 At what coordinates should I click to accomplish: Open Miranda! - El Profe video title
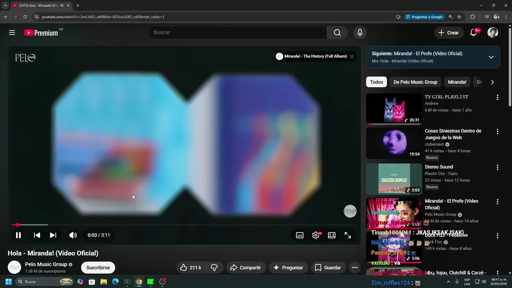click(x=452, y=204)
